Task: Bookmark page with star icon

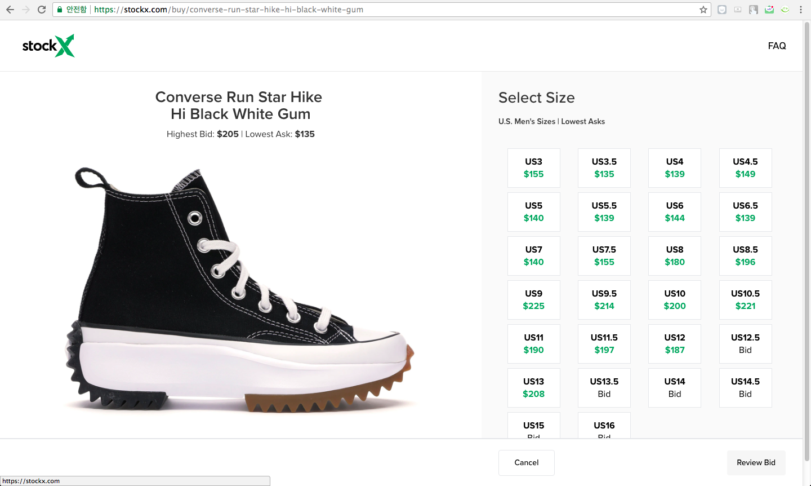Action: 703,10
